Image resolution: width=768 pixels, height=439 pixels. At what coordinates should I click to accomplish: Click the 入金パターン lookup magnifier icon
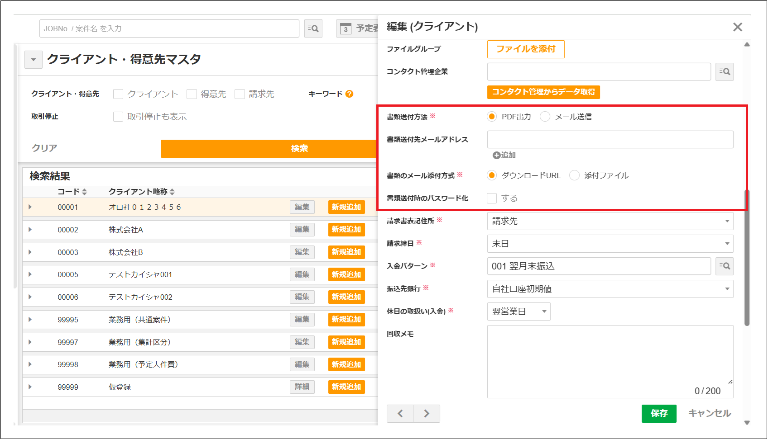[x=725, y=266]
